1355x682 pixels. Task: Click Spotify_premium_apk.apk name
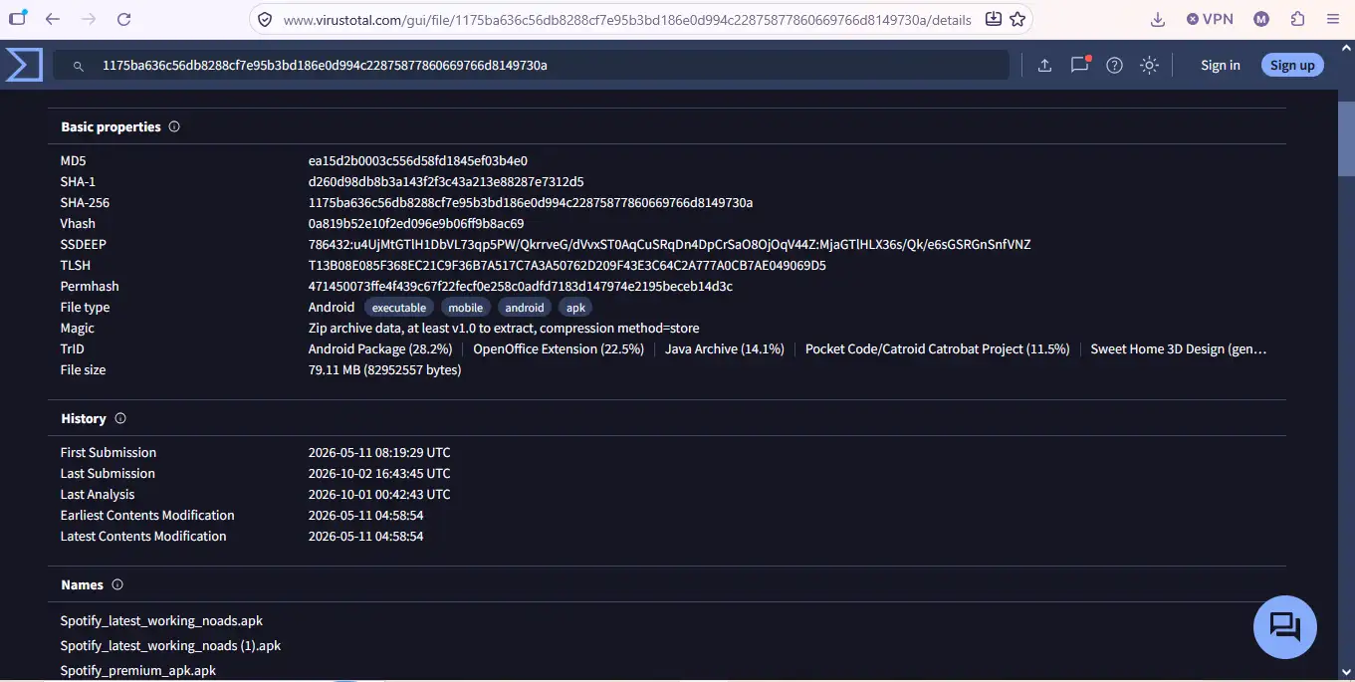tap(138, 670)
